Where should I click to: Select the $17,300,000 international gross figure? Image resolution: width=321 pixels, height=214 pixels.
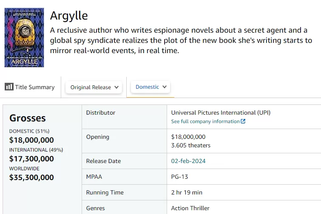pos(31,159)
